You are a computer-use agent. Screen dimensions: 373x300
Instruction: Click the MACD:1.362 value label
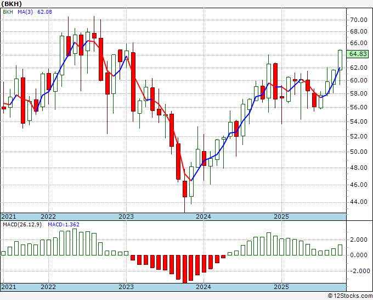[x=64, y=225]
